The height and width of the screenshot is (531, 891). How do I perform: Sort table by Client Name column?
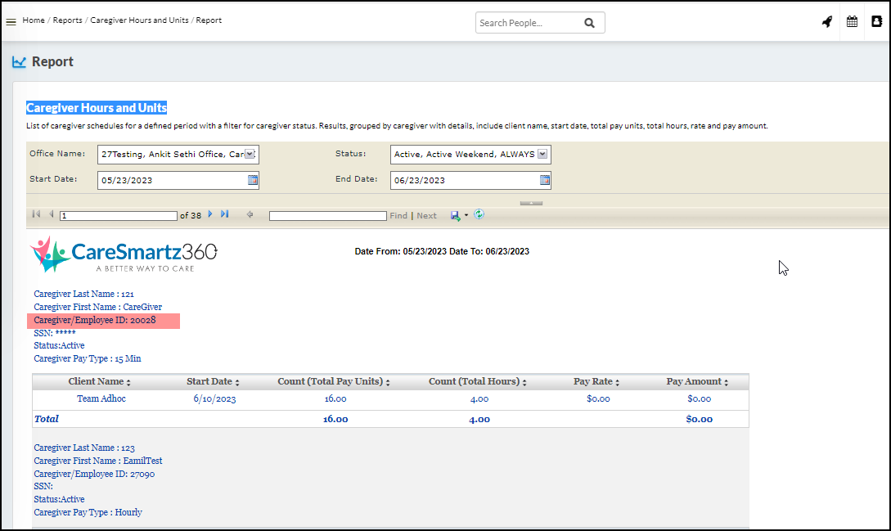click(128, 383)
